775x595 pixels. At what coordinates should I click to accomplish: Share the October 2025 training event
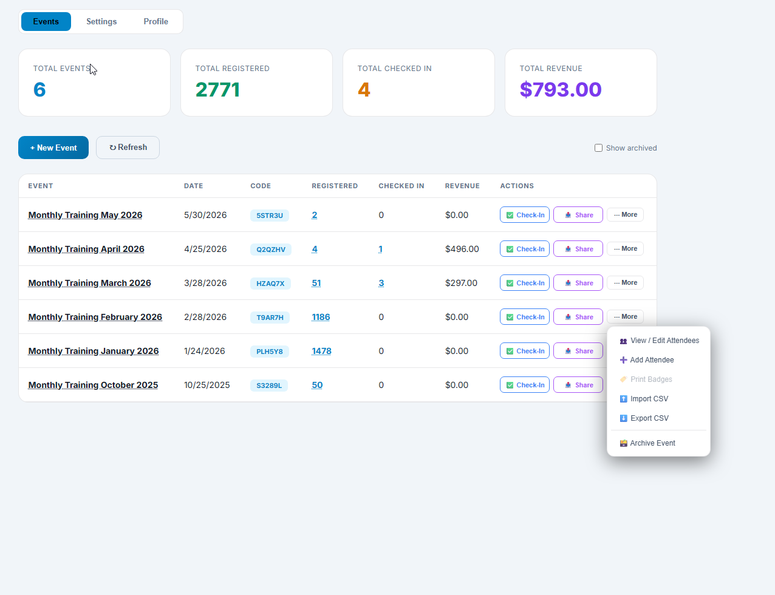pos(578,385)
